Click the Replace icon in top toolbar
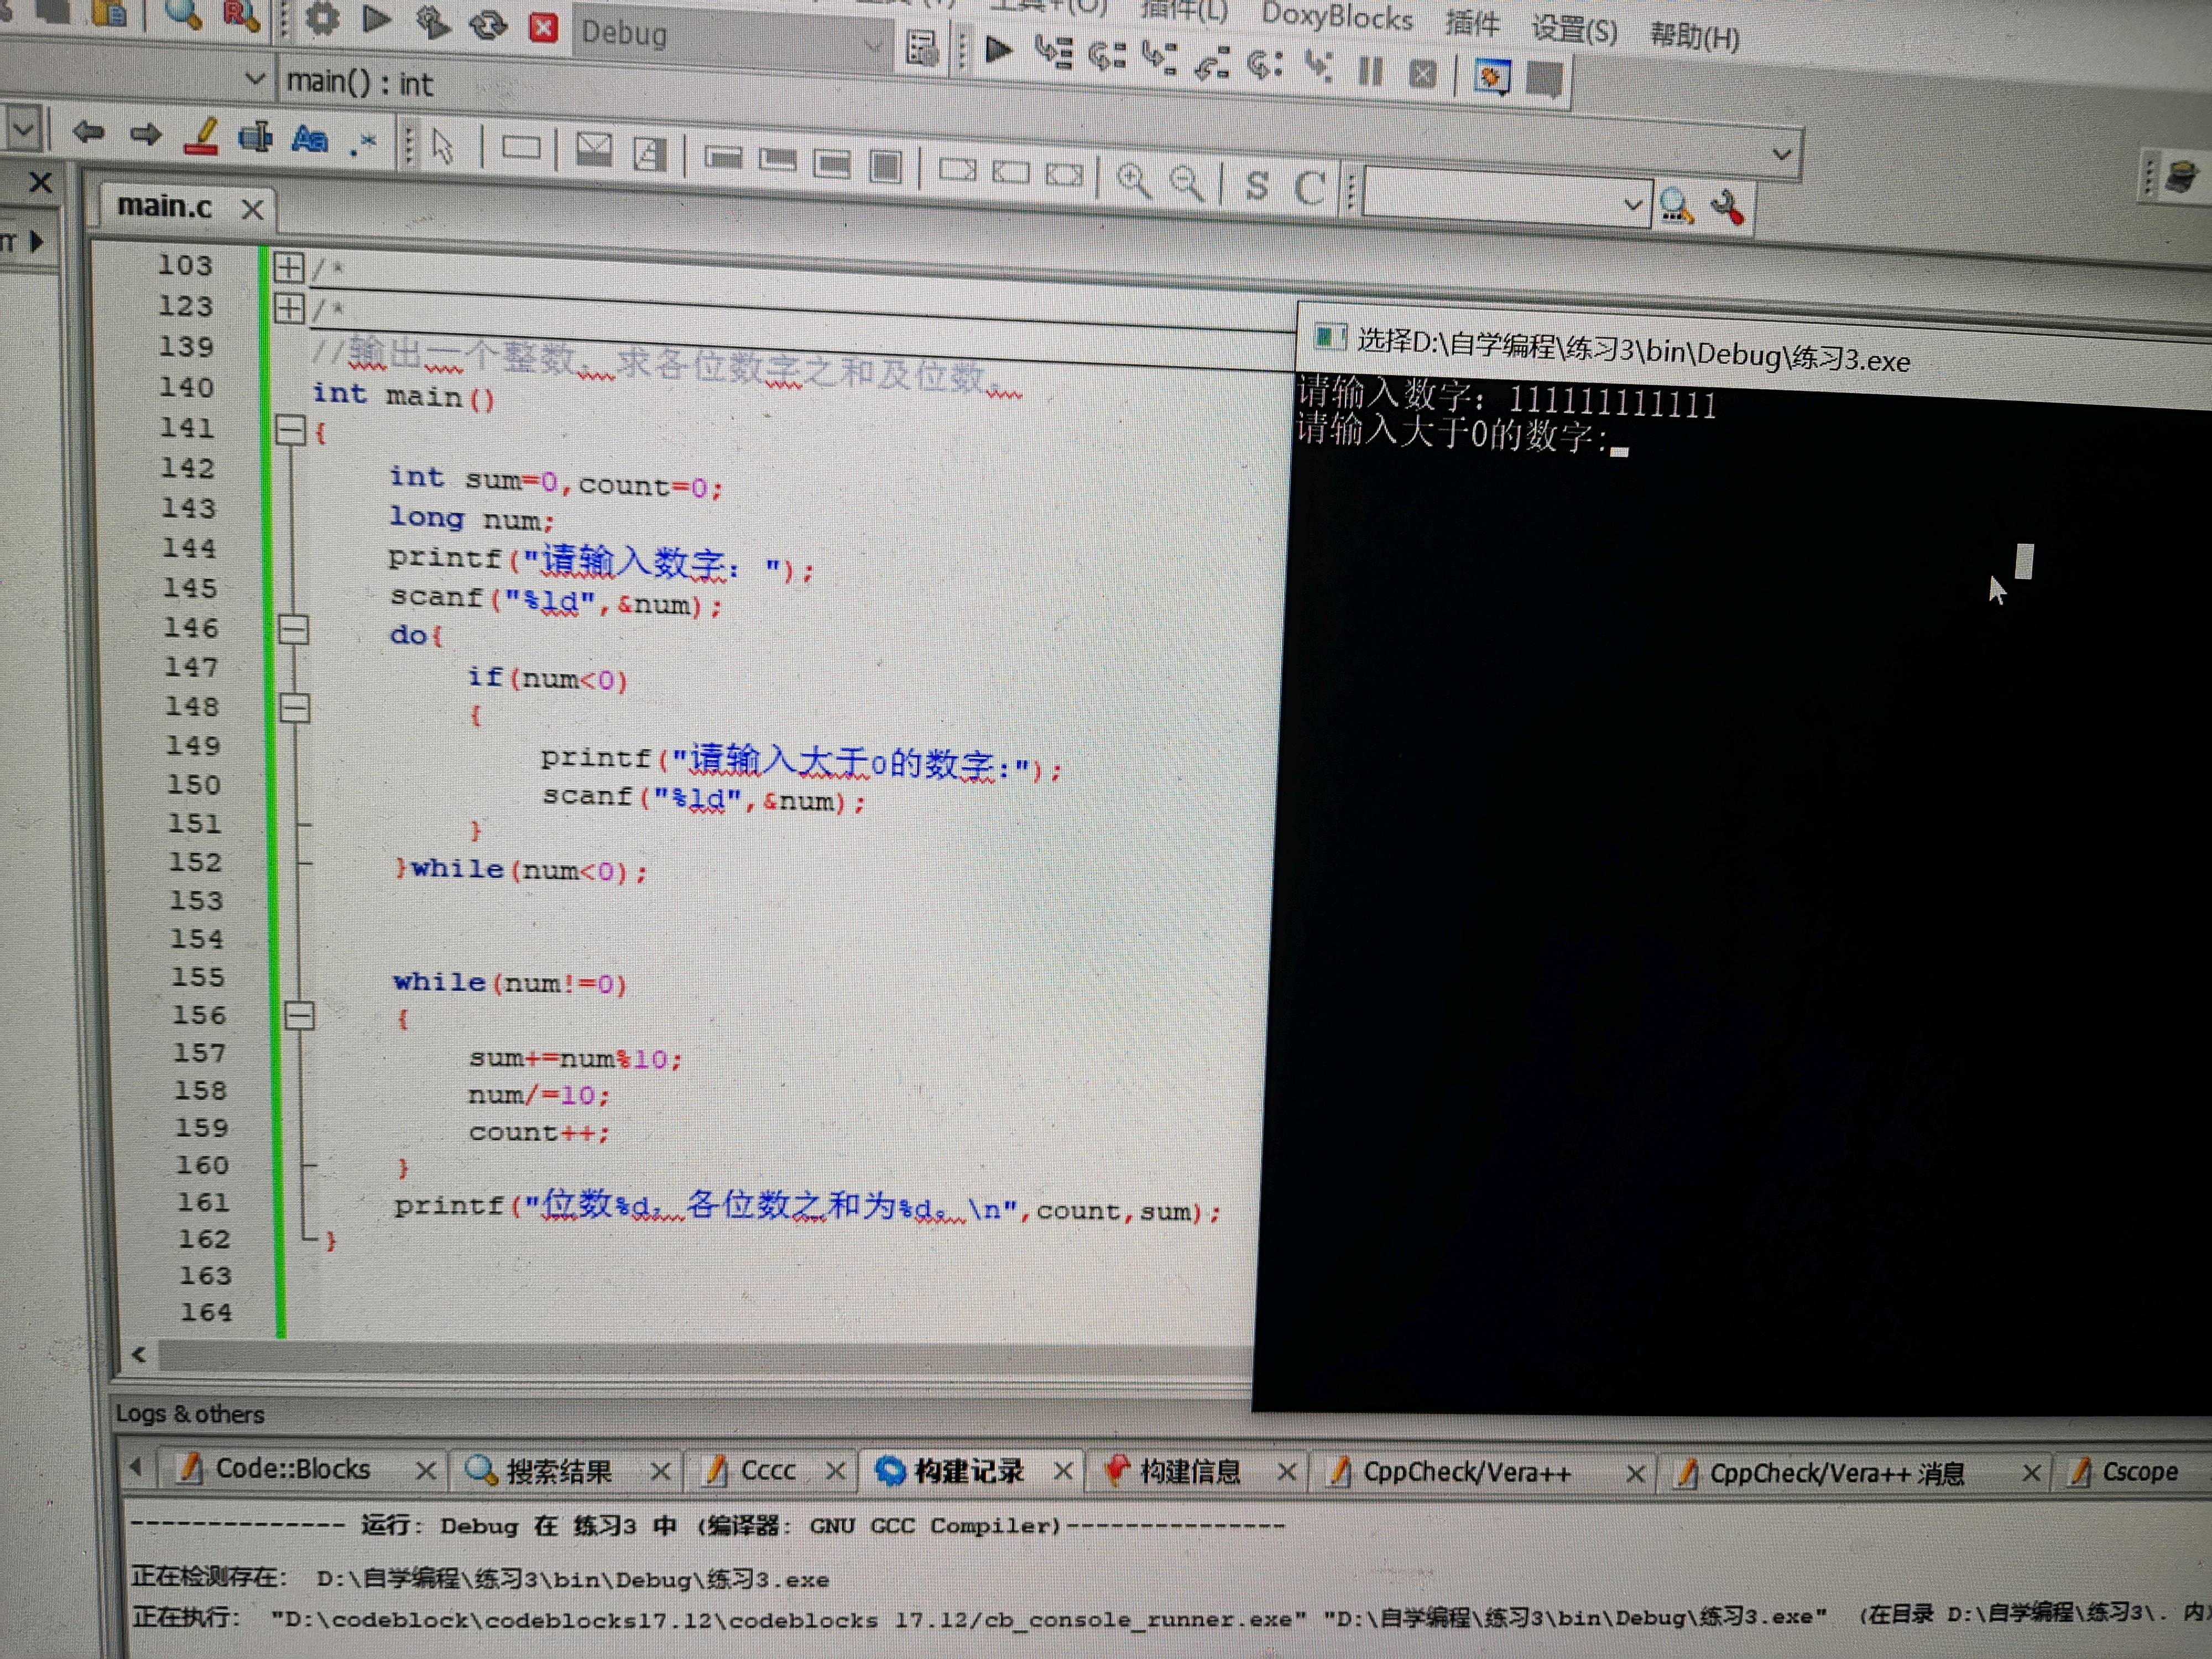This screenshot has width=2212, height=1659. 241,16
